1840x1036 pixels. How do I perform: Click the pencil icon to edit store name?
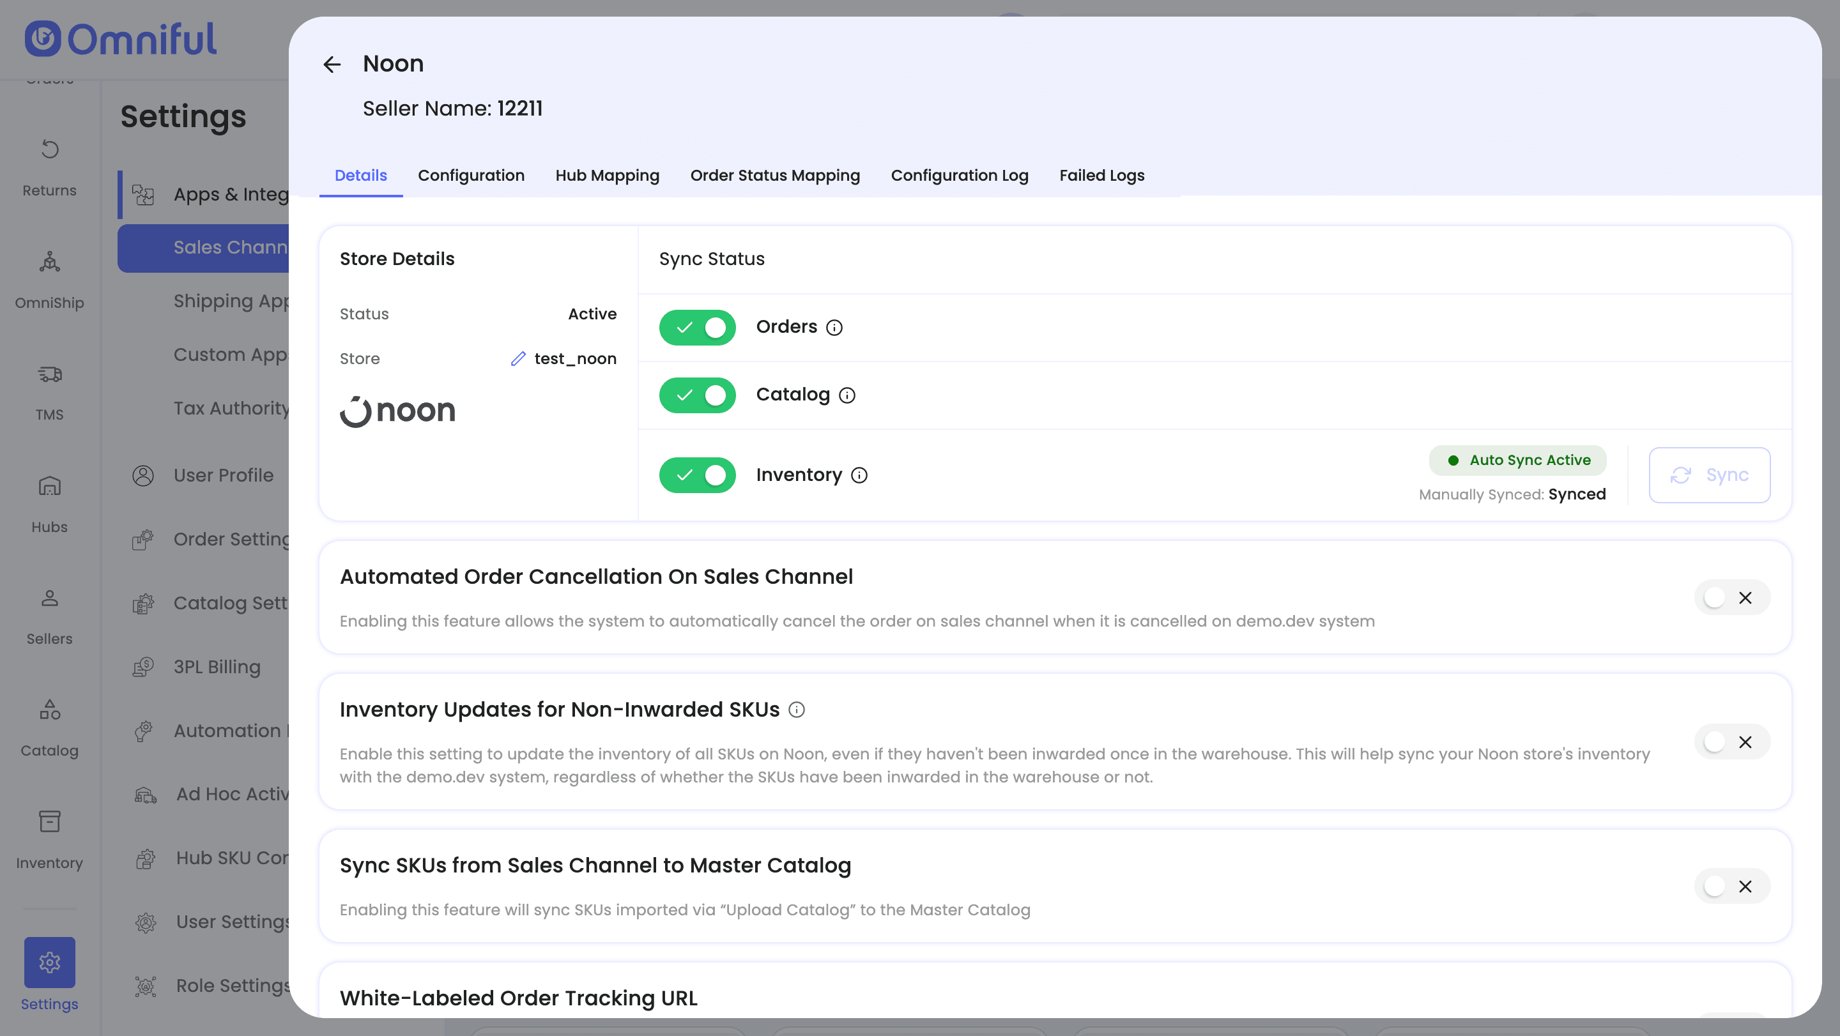click(x=518, y=358)
